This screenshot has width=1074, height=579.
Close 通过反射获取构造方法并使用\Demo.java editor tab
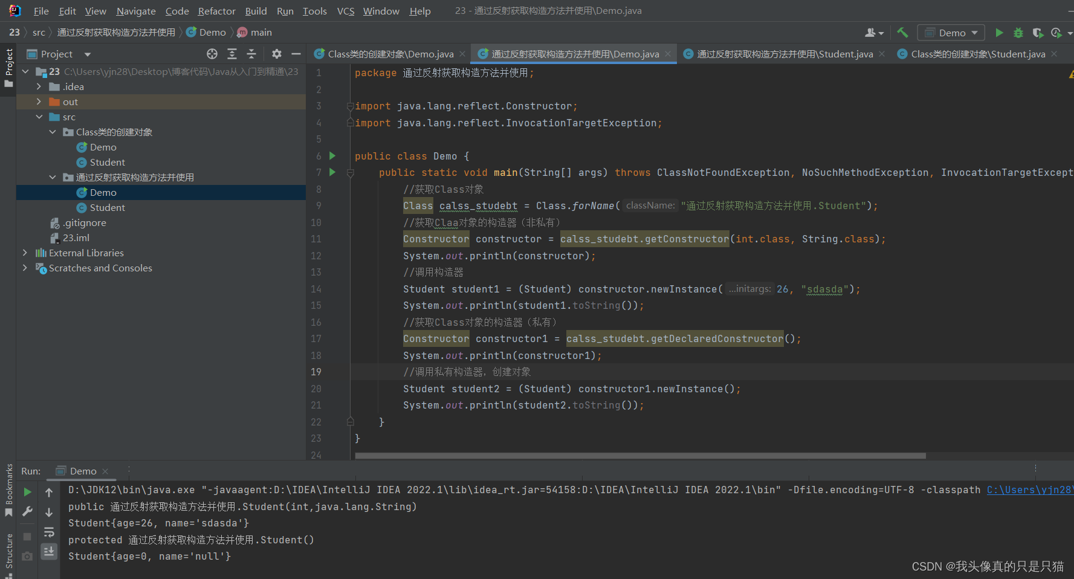668,54
